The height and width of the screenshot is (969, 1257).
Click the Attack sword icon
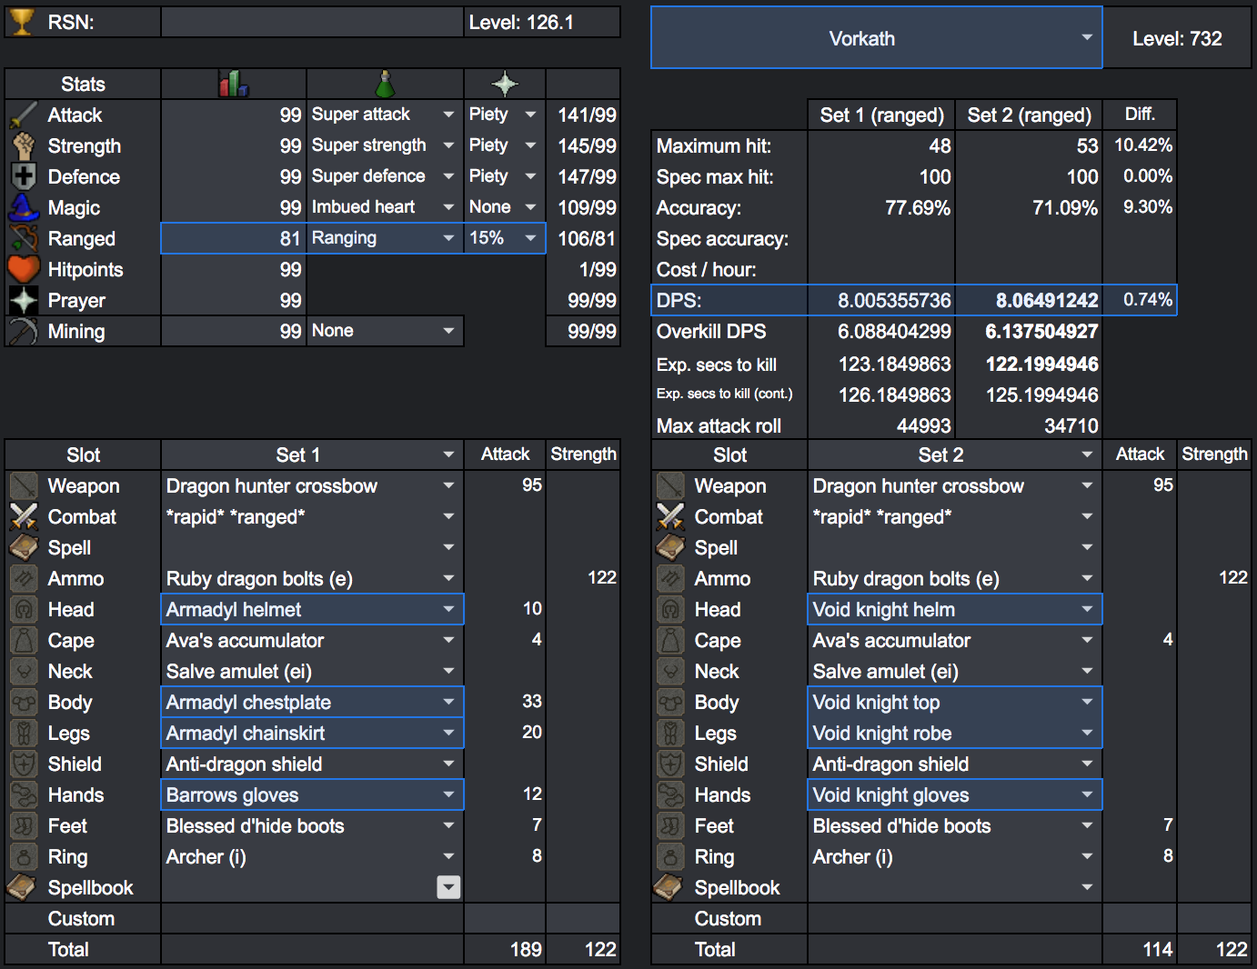coord(24,115)
